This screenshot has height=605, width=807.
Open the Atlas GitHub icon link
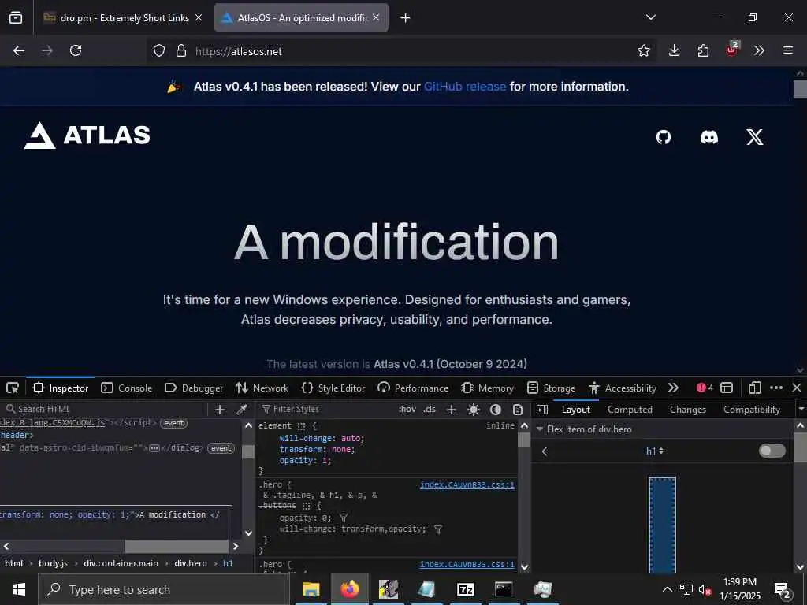click(664, 137)
